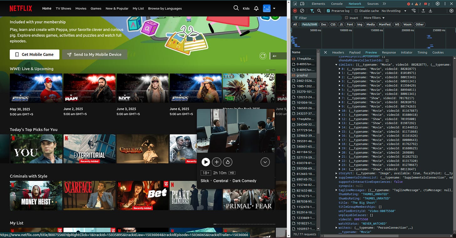
Task: Switch to the Console tab
Action: (337, 4)
